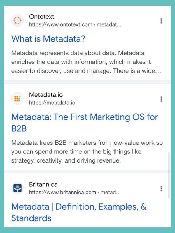The image size is (175, 233).
Task: Click the ontotext.com URL breadcrumb
Action: click(75, 24)
